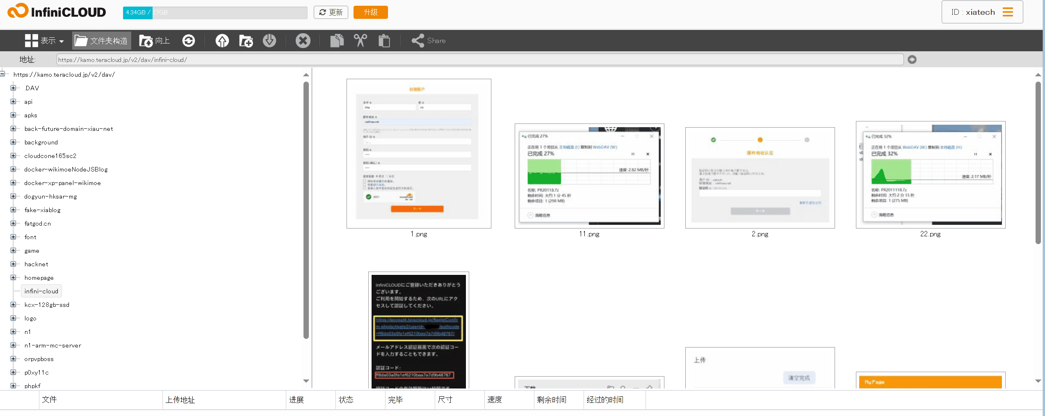Click the download arrow icon

point(269,41)
